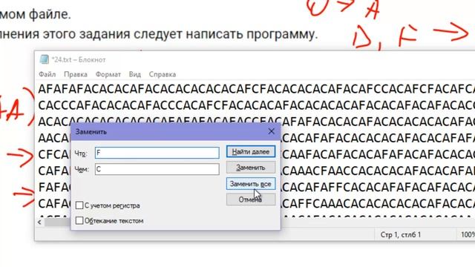475x267 pixels.
Task: Click the Найти далее button
Action: 251,151
